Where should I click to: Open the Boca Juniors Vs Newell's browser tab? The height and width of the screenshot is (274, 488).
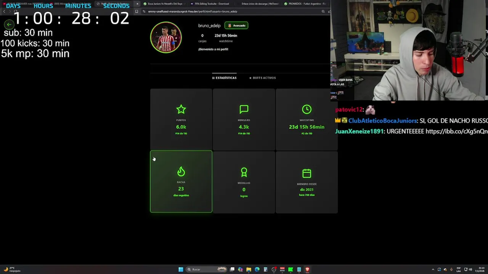coord(165,4)
